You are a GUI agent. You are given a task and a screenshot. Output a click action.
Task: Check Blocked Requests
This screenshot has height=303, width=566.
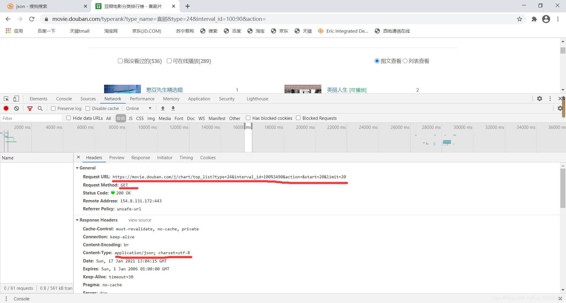point(298,118)
